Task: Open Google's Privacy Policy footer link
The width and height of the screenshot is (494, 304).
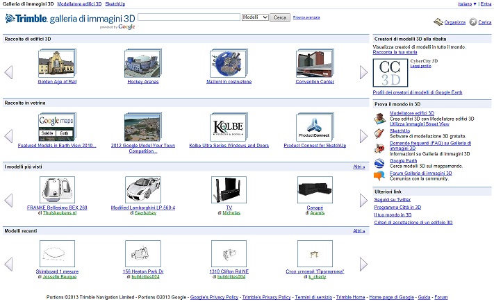Action: tap(214, 297)
